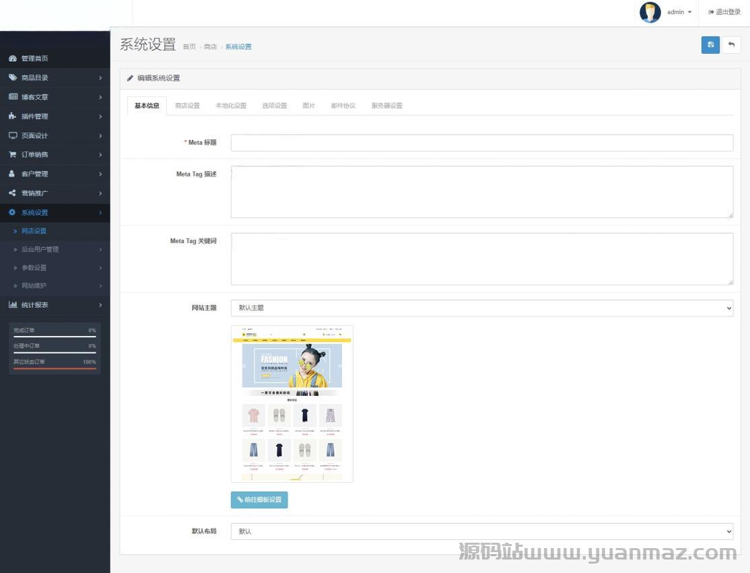750x573 pixels.
Task: Expand 页面设计 sidebar section
Action: [x=54, y=135]
